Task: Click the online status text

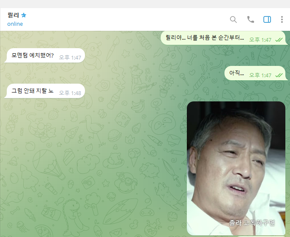Action: coord(15,24)
